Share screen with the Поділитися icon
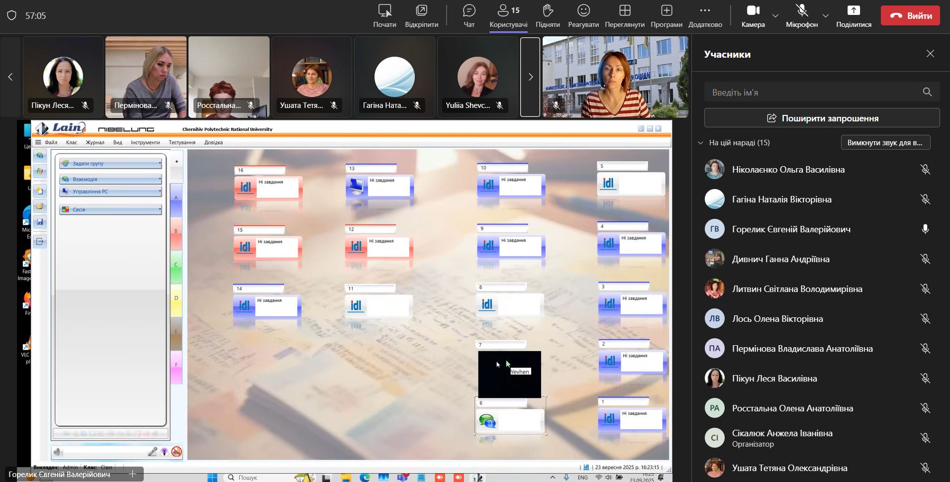Screen dimensions: 950x482 tap(854, 11)
